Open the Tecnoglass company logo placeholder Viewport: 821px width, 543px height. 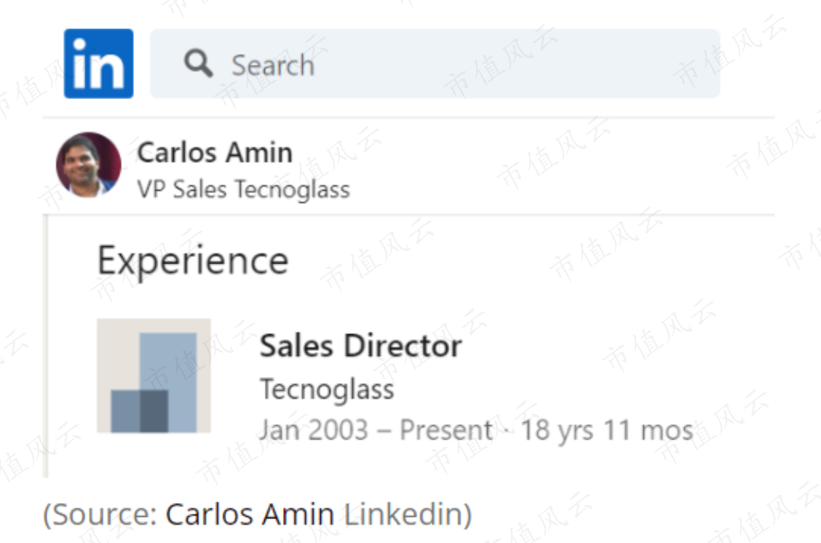click(x=154, y=376)
